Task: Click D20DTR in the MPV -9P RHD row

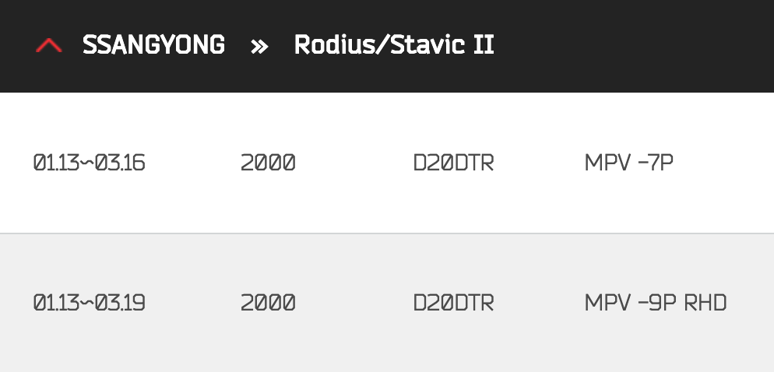Action: pos(453,303)
